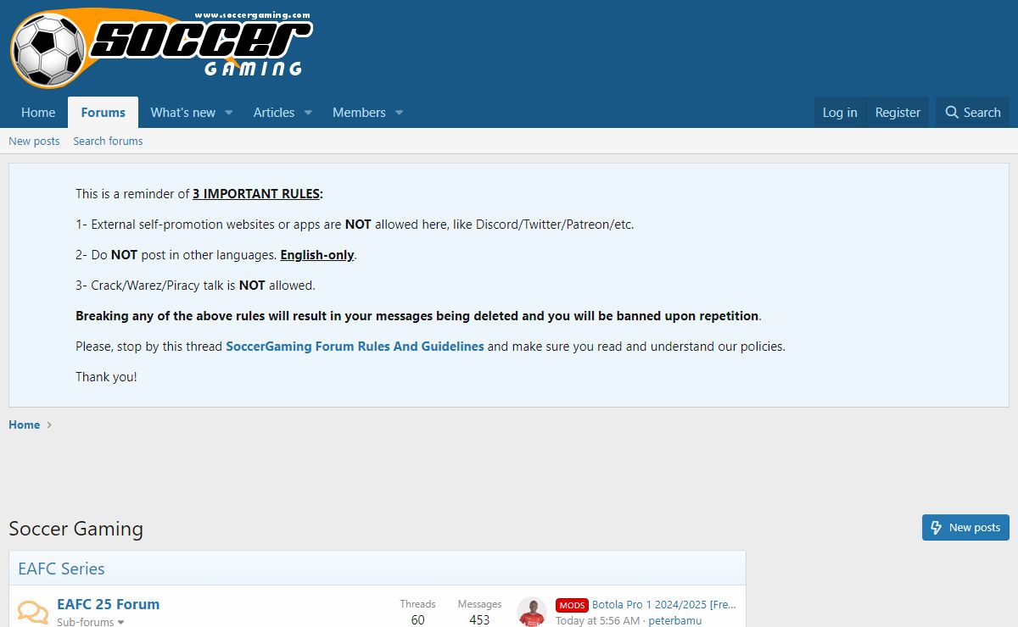Image resolution: width=1018 pixels, height=627 pixels.
Task: Open New posts in the sub-navigation
Action: (34, 141)
